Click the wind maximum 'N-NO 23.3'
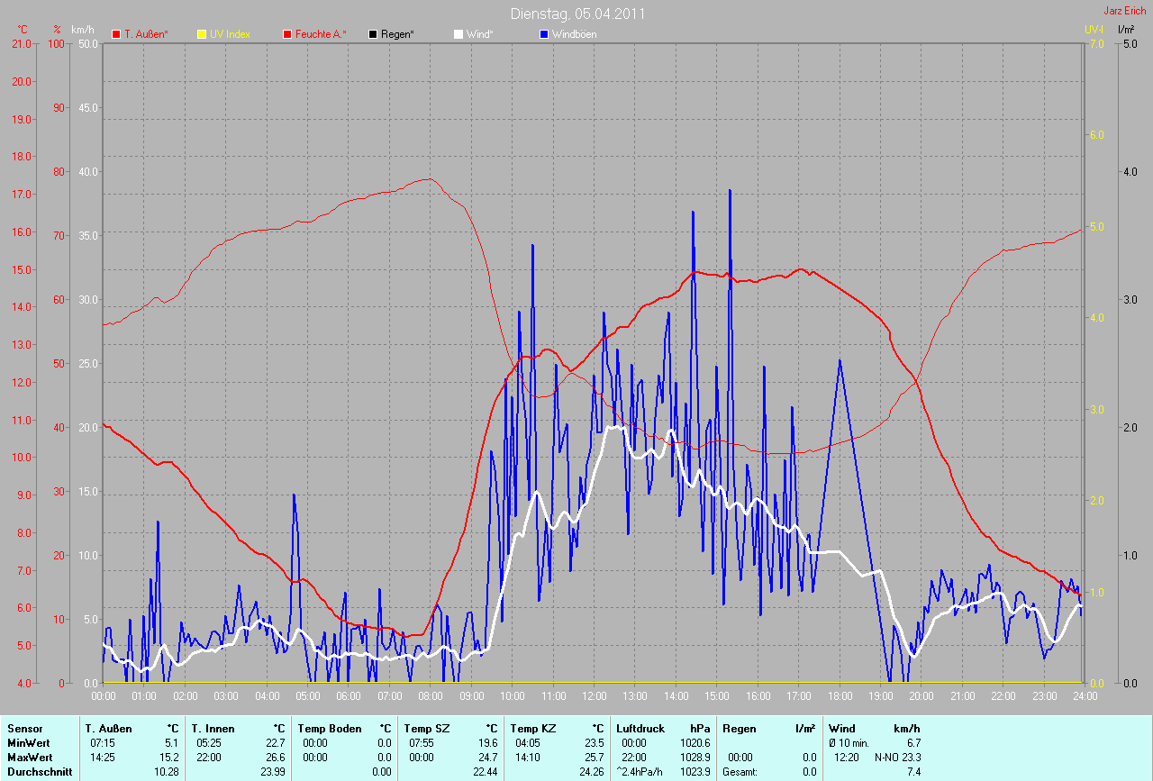 tap(898, 758)
